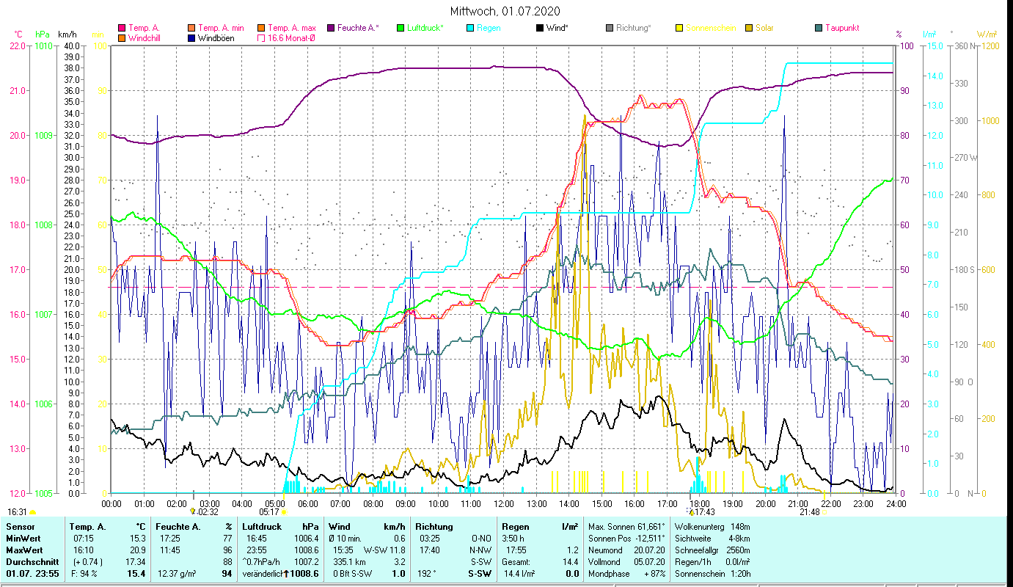Click the Luftdruck column header in the table
The image size is (1013, 587).
click(263, 527)
